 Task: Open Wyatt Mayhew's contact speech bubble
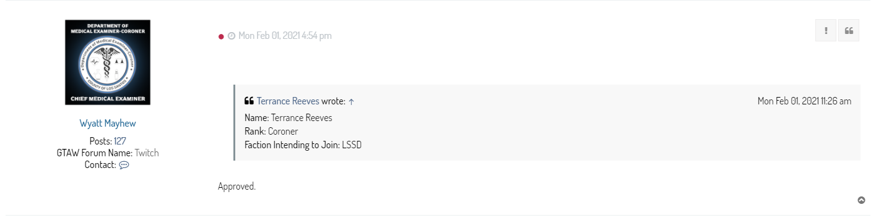pyautogui.click(x=124, y=165)
